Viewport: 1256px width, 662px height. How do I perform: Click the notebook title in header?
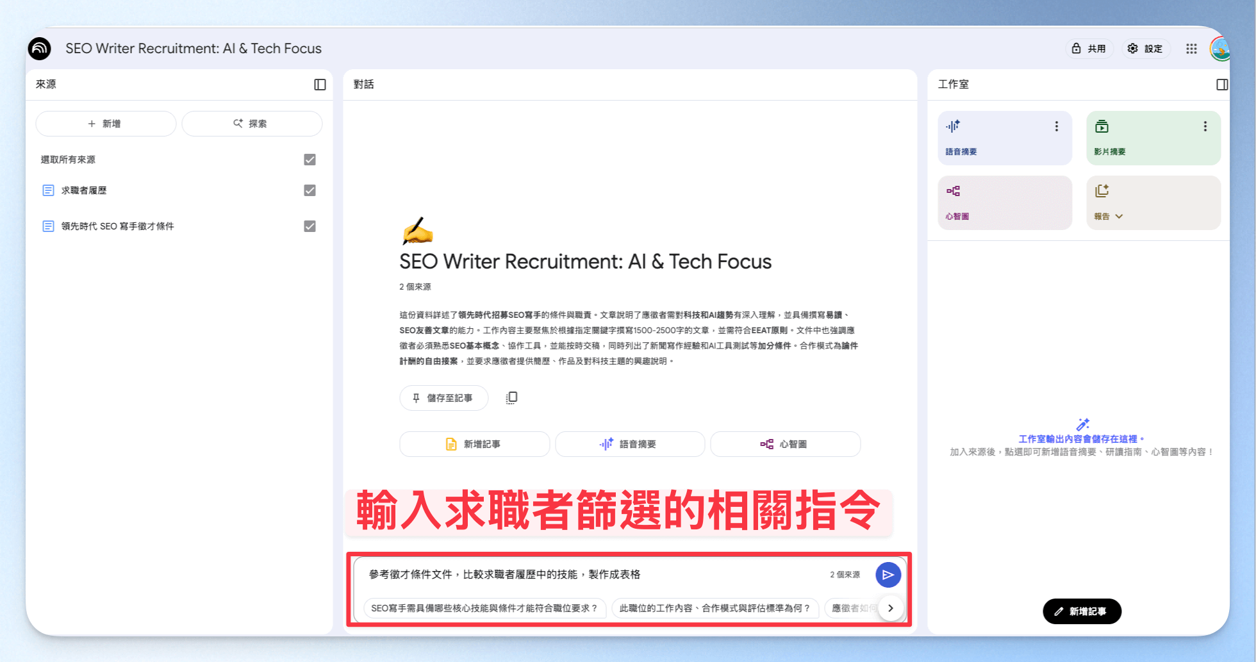coord(194,49)
